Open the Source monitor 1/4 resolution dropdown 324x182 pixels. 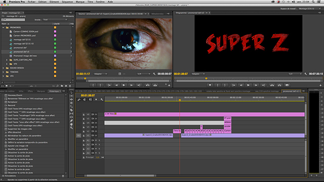(144, 74)
